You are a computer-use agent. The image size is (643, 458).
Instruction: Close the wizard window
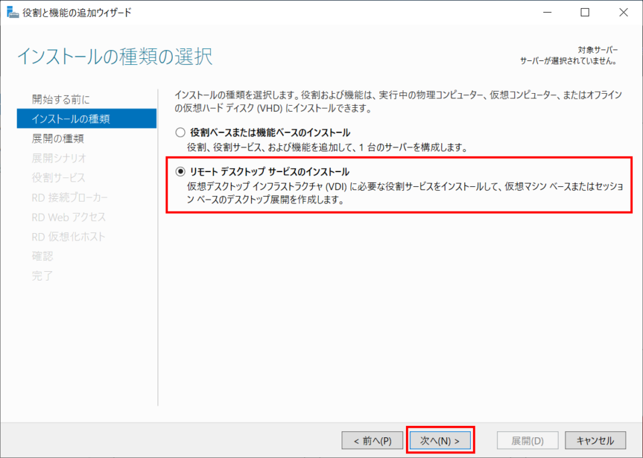(624, 12)
